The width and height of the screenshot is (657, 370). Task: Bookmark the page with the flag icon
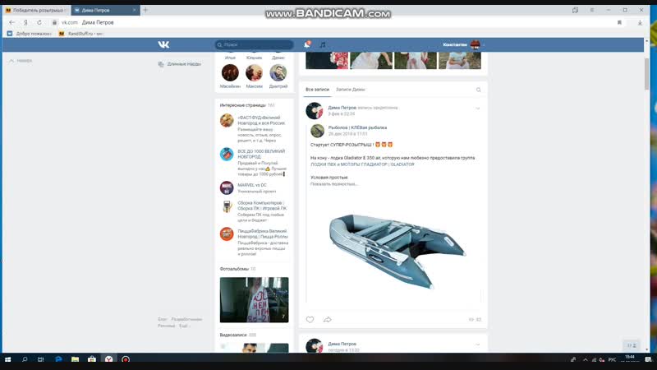tap(619, 22)
